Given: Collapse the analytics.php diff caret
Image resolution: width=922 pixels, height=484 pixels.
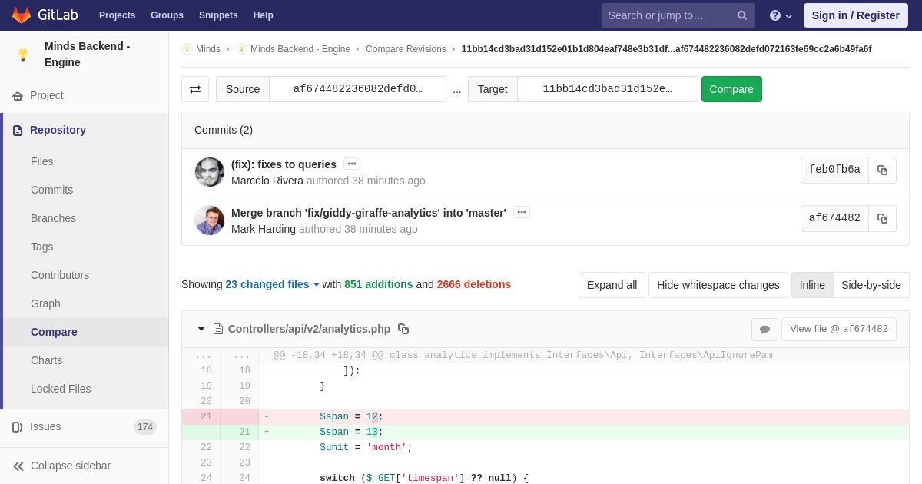Looking at the screenshot, I should 201,329.
